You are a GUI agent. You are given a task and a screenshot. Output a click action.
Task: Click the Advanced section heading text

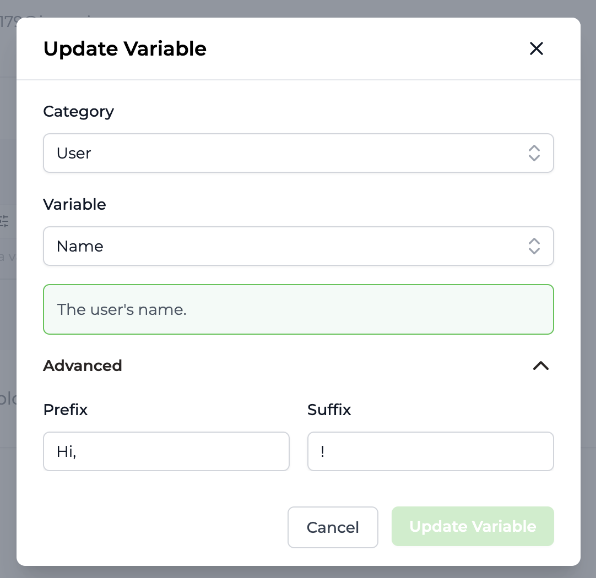point(83,366)
